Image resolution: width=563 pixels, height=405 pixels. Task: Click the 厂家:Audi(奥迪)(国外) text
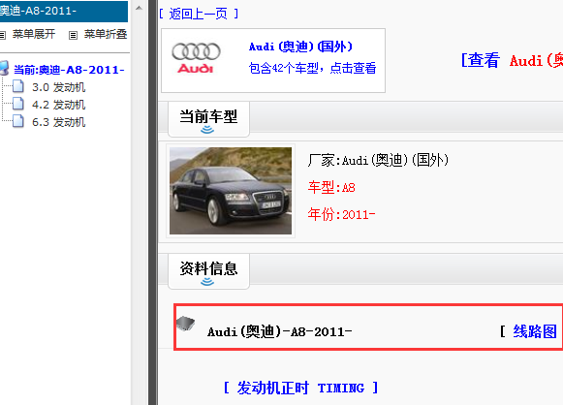point(378,160)
